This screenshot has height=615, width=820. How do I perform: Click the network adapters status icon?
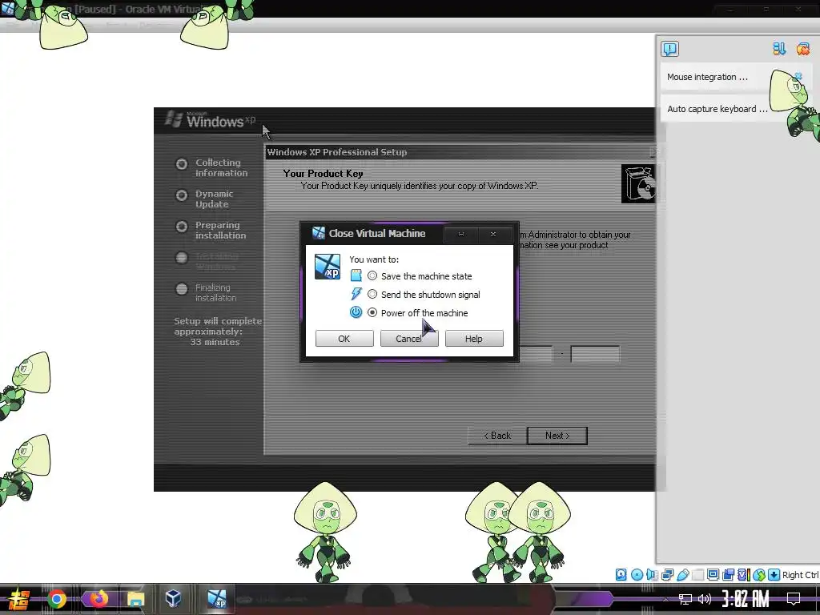pos(667,575)
